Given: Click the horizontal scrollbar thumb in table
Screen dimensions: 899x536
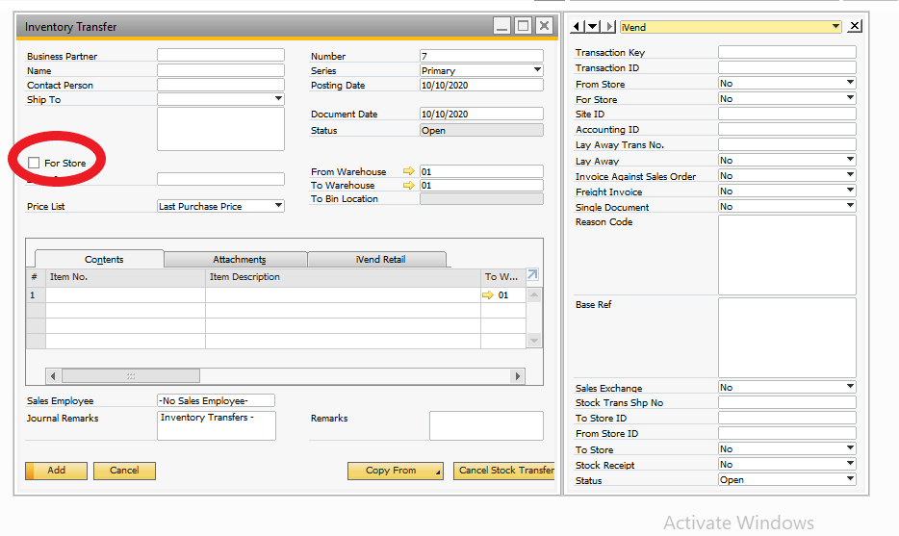Looking at the screenshot, I should [x=131, y=376].
